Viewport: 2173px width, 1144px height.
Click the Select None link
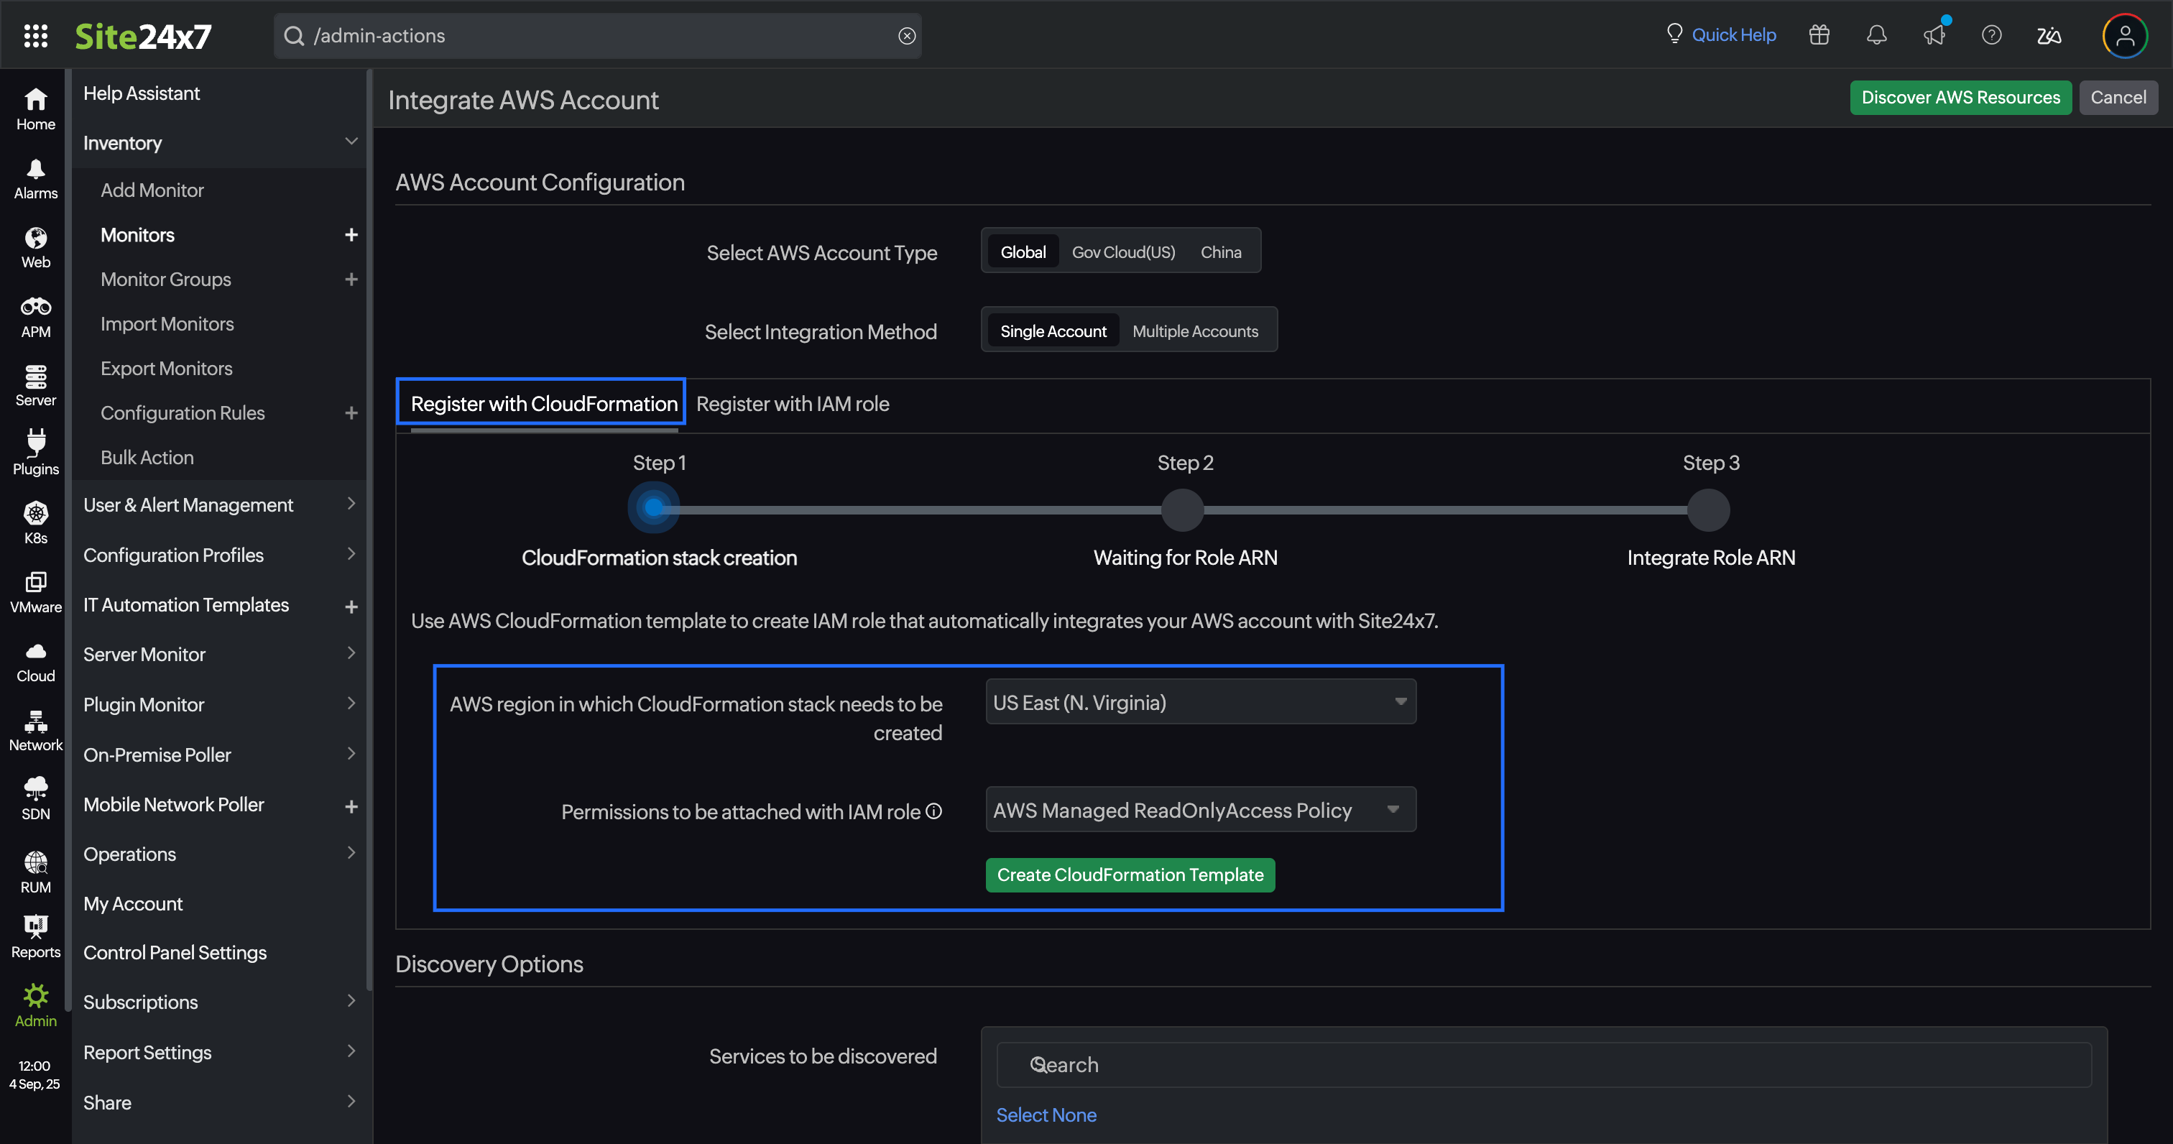point(1046,1115)
